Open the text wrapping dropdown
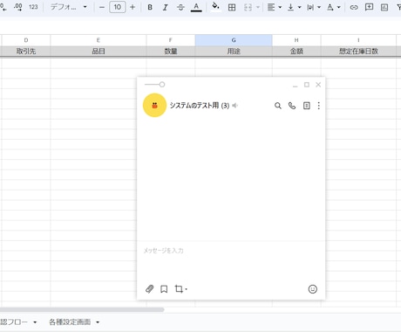This screenshot has height=332, width=401. click(314, 7)
